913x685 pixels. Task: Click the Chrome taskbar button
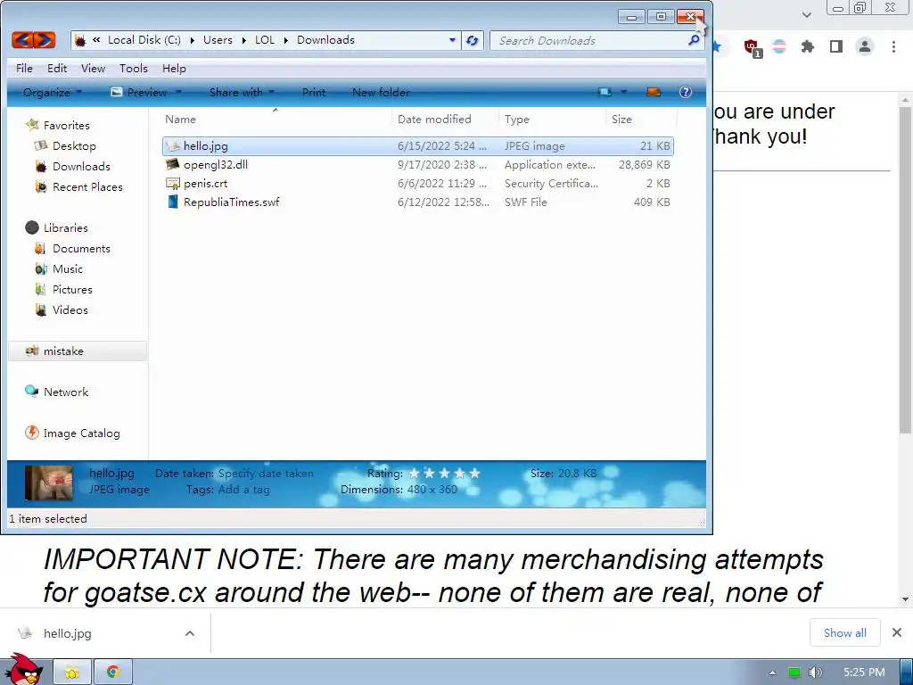tap(113, 673)
